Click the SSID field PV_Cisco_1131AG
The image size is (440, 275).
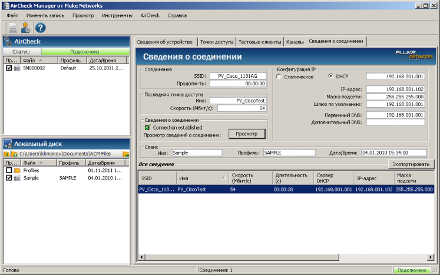coord(238,76)
